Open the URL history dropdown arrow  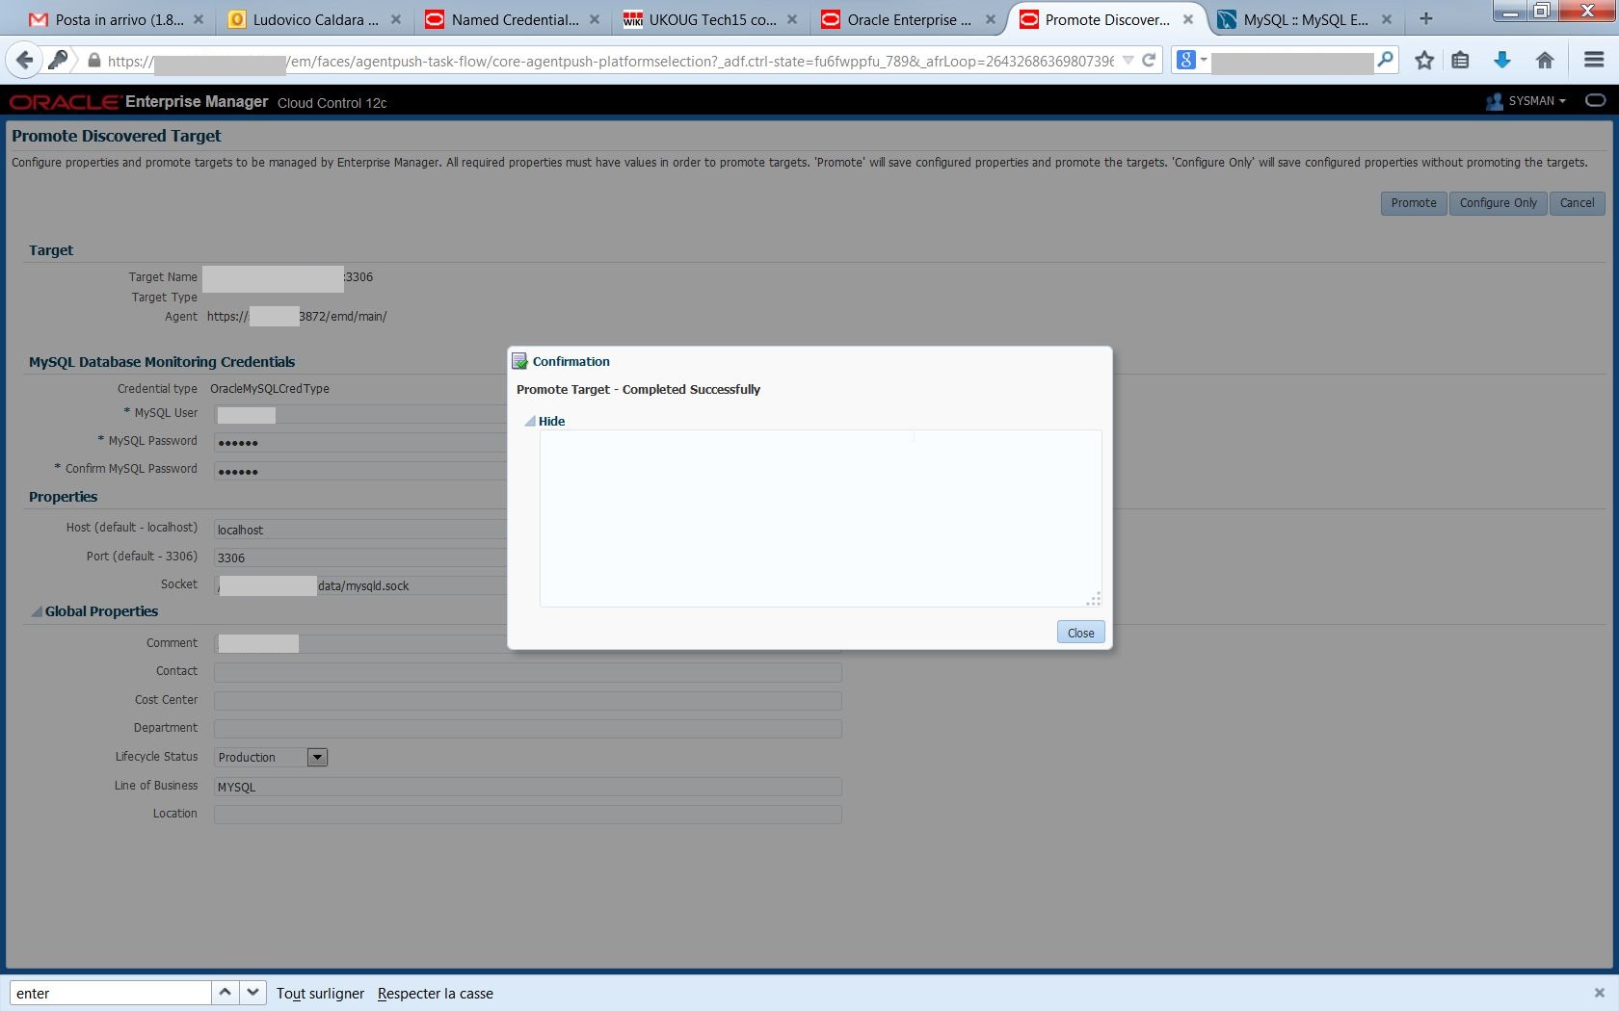(1128, 60)
